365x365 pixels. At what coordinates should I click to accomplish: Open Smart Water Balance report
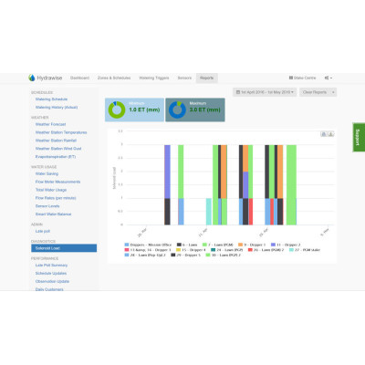(53, 214)
